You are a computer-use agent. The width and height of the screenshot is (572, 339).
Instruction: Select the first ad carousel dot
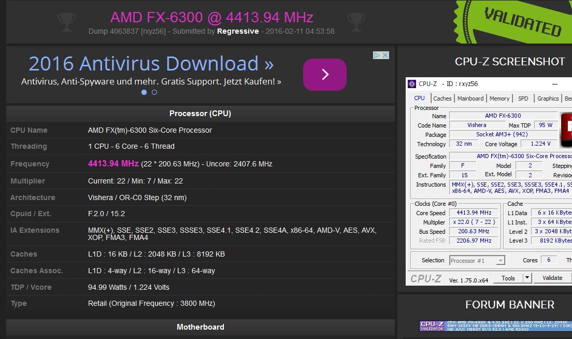(x=144, y=92)
